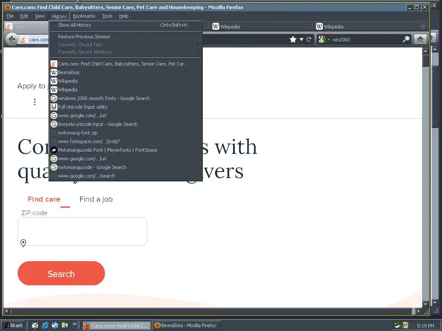442x331 pixels.
Task: Click the fourth quick launch search icon
Action: [65, 325]
